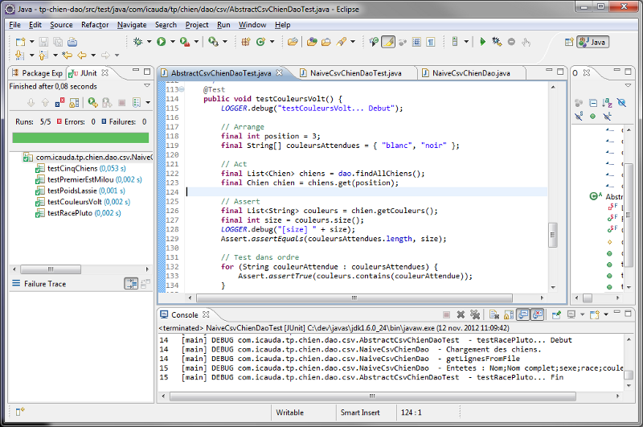Open the Refactor menu
This screenshot has width=643, height=427.
(95, 25)
